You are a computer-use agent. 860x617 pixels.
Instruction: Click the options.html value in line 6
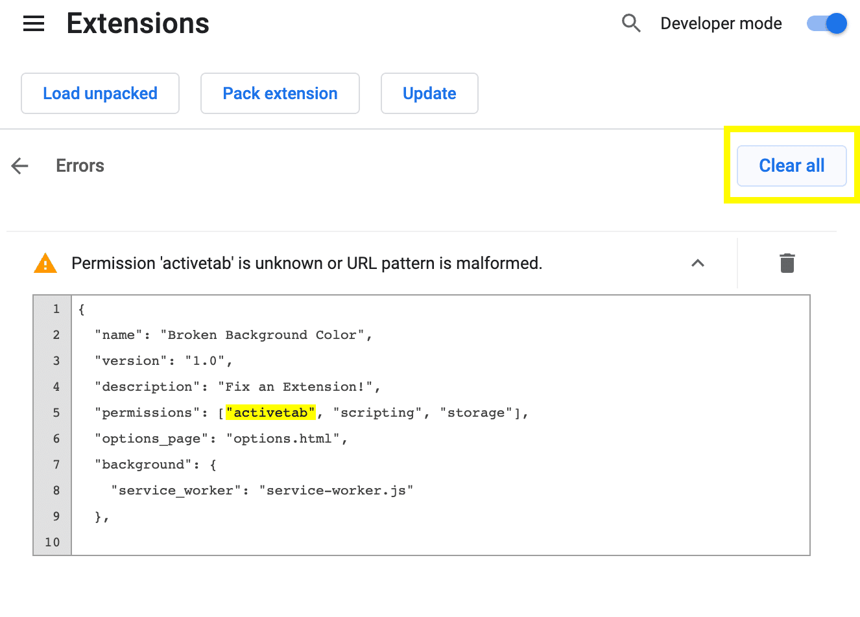(x=285, y=438)
